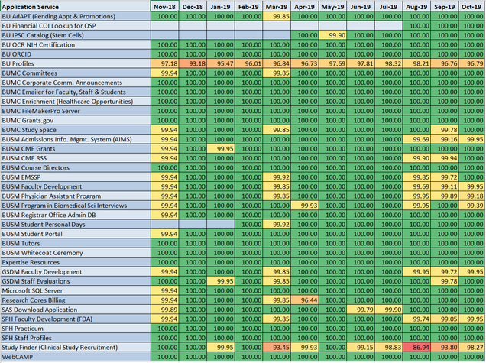Select the 99.39 cell in Biomedical Sci Interviews row
Viewport: 486px width, 363px height.
tap(471, 206)
